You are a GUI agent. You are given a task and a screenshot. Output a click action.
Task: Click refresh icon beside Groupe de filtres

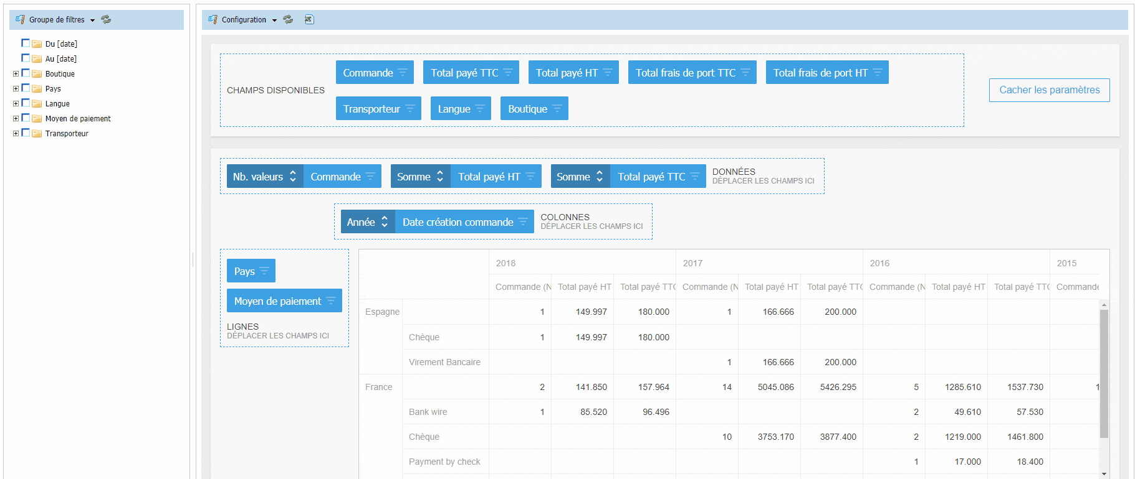(106, 19)
